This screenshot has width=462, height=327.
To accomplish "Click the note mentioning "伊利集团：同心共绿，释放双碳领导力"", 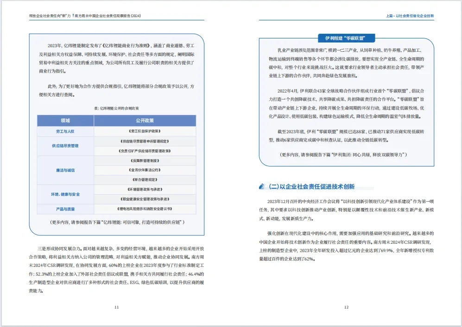I will tap(343, 154).
